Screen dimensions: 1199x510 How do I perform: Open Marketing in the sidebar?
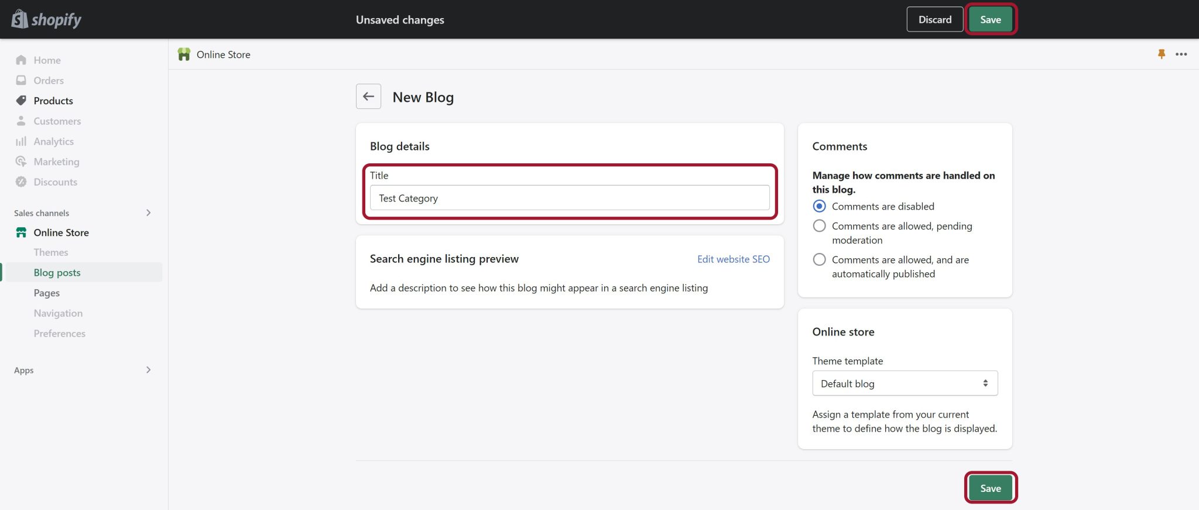56,161
